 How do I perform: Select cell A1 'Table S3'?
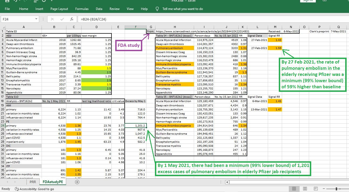click(23, 31)
